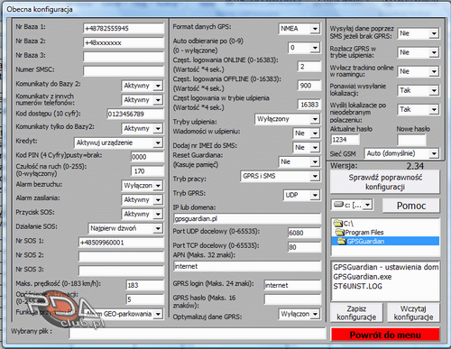Click the Kod PIN field 0000

point(147,157)
